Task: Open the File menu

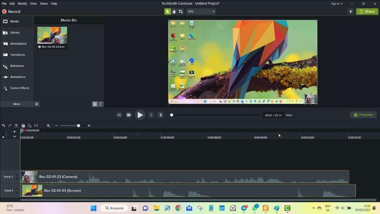Action: click(x=4, y=3)
